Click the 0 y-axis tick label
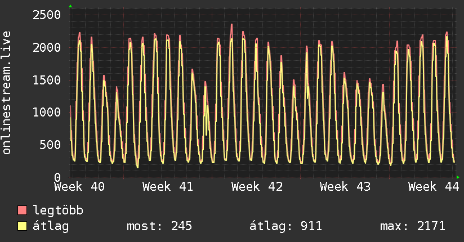Image resolution: width=464 pixels, height=242 pixels. (57, 177)
